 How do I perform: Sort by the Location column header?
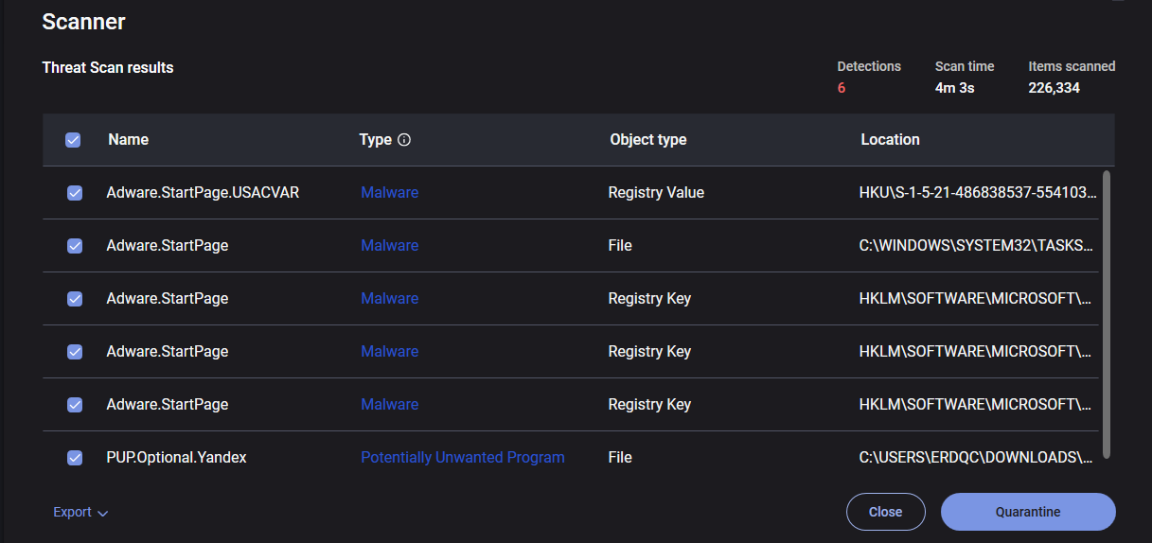pos(890,140)
